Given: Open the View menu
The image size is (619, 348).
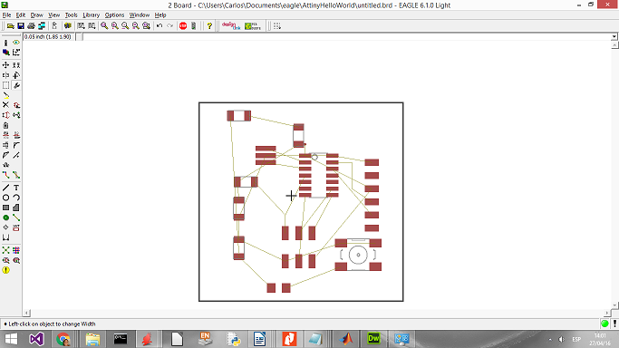Looking at the screenshot, I should 54,15.
